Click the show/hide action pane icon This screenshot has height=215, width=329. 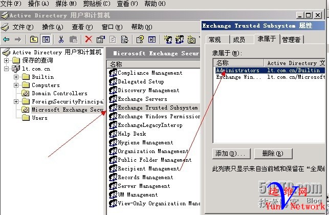152,39
